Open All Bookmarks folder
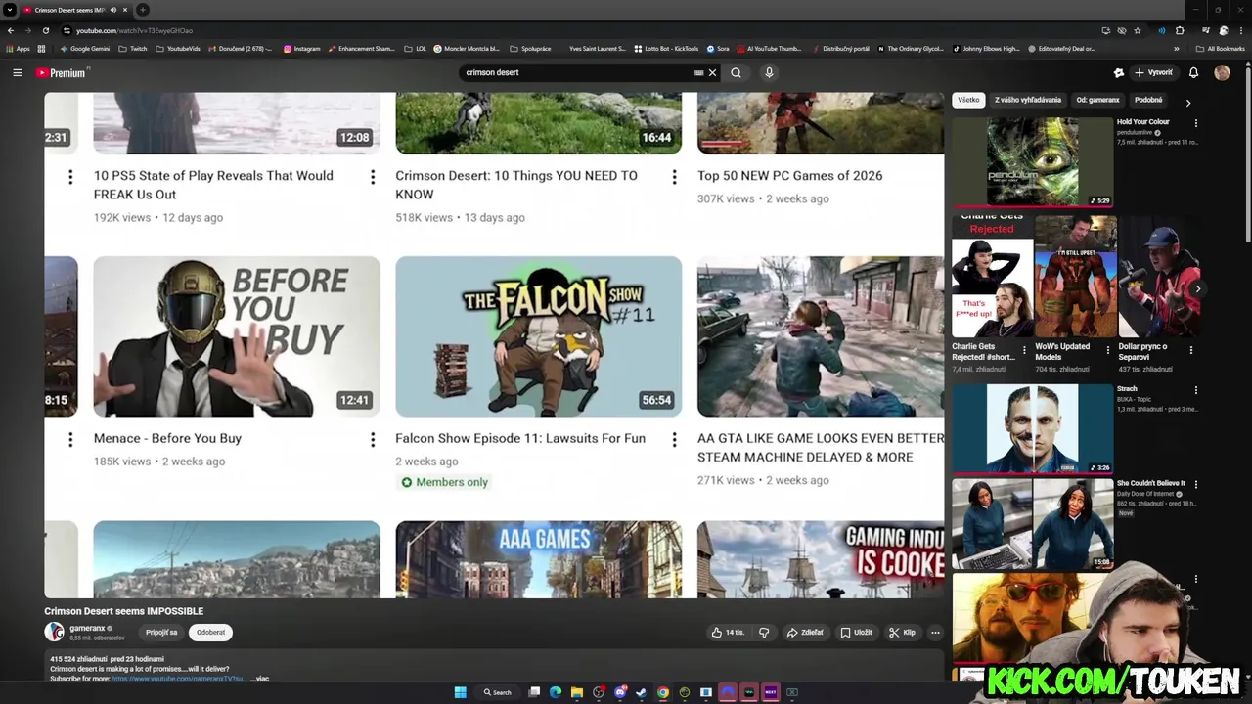 coord(1221,48)
